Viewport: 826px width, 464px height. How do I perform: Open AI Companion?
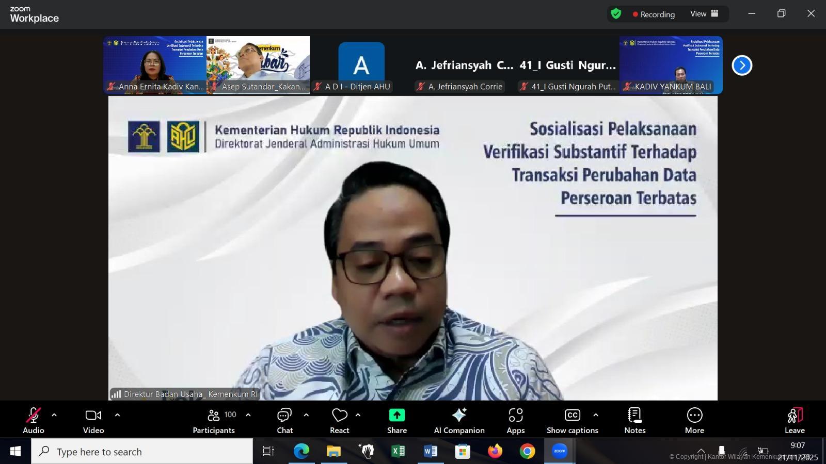point(459,421)
